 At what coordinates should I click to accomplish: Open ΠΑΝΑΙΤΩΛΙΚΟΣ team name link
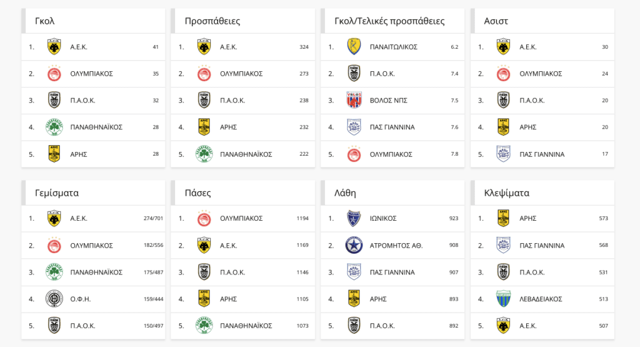[394, 47]
